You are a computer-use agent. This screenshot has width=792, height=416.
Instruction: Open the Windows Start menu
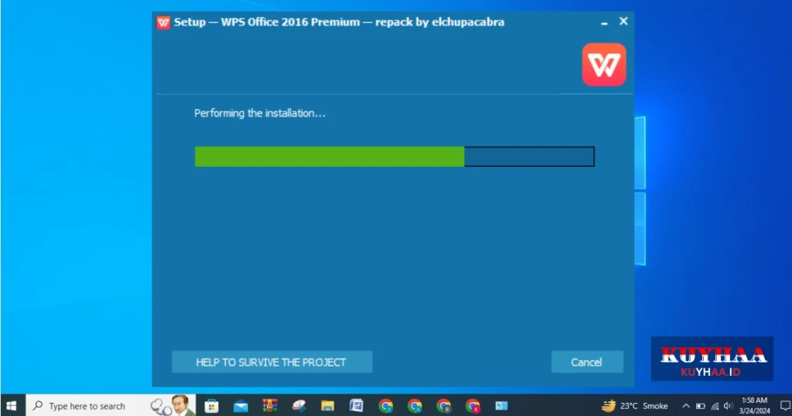click(x=12, y=405)
